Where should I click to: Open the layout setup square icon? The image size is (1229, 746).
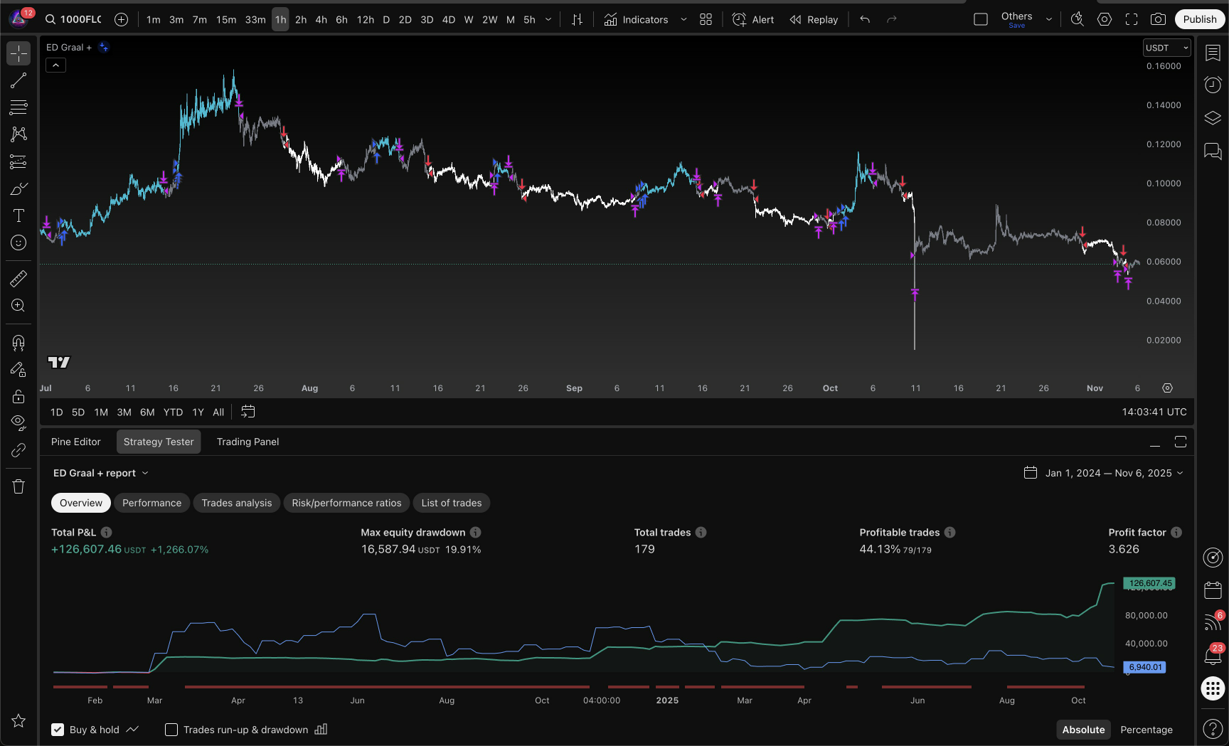pyautogui.click(x=981, y=20)
